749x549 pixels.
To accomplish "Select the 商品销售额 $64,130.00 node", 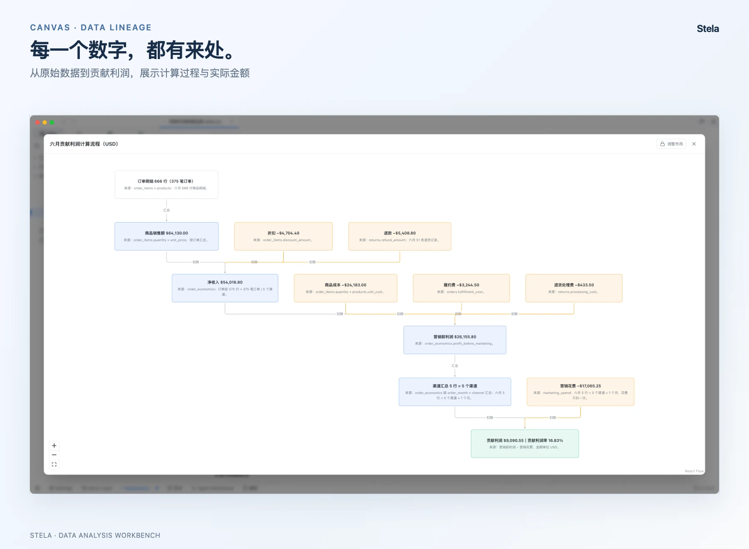I will (x=166, y=236).
